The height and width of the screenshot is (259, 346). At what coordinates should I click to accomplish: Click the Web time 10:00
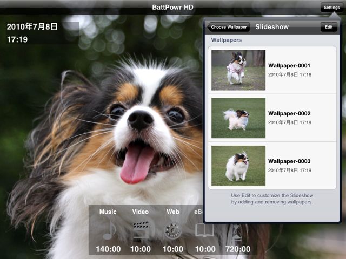(x=173, y=249)
